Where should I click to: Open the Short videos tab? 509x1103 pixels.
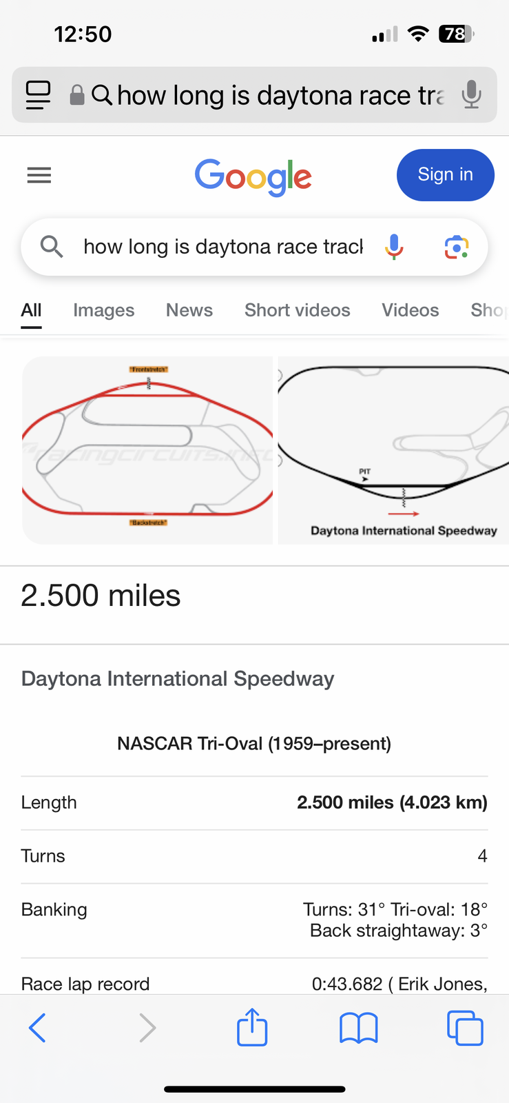click(x=298, y=310)
